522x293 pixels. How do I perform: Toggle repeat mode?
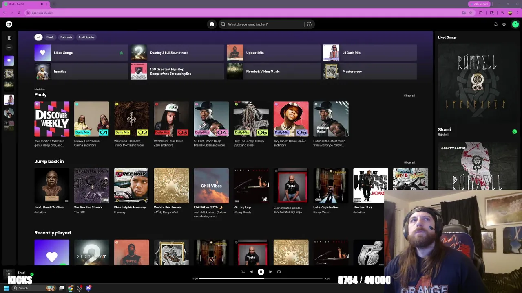click(279, 272)
